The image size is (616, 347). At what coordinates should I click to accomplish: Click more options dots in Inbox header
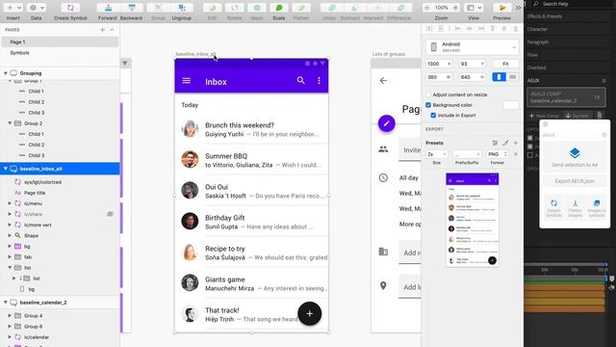tap(319, 81)
